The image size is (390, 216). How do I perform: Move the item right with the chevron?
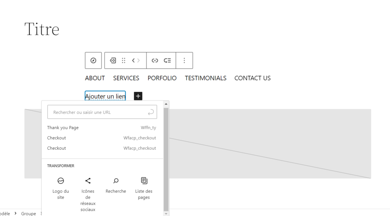[x=139, y=61]
